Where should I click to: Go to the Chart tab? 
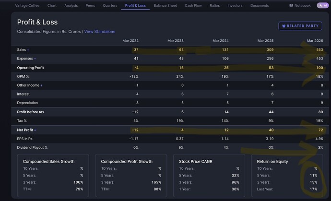(52, 5)
